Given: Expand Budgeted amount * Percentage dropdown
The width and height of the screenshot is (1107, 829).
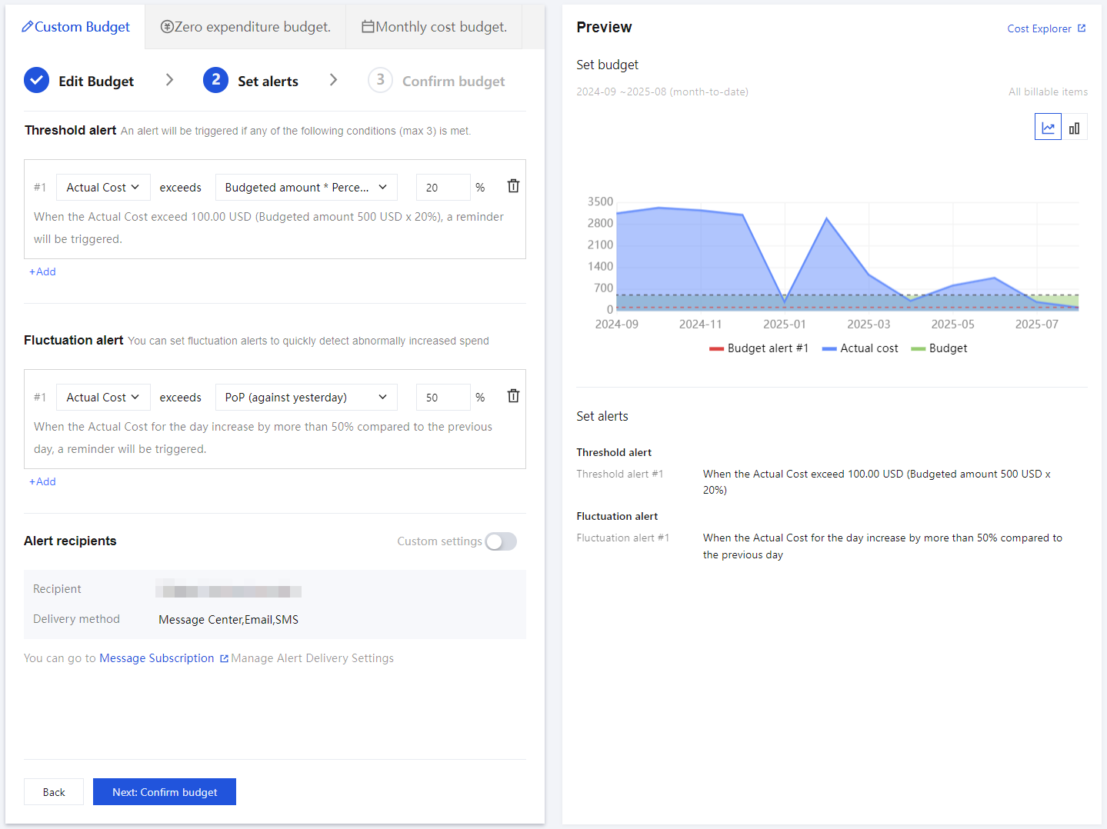Looking at the screenshot, I should click(306, 188).
